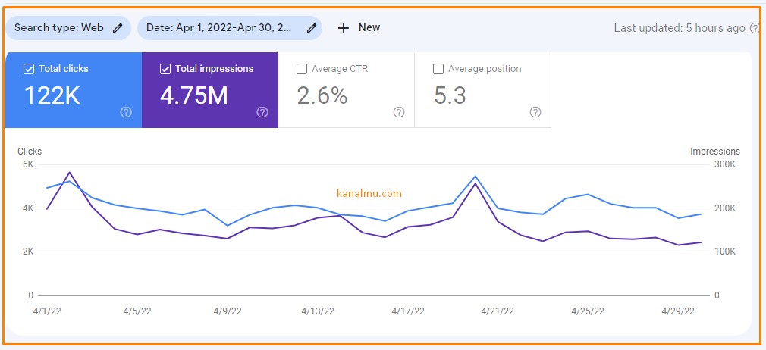This screenshot has height=350, width=766.
Task: Click the plus icon to add New filter
Action: click(344, 28)
